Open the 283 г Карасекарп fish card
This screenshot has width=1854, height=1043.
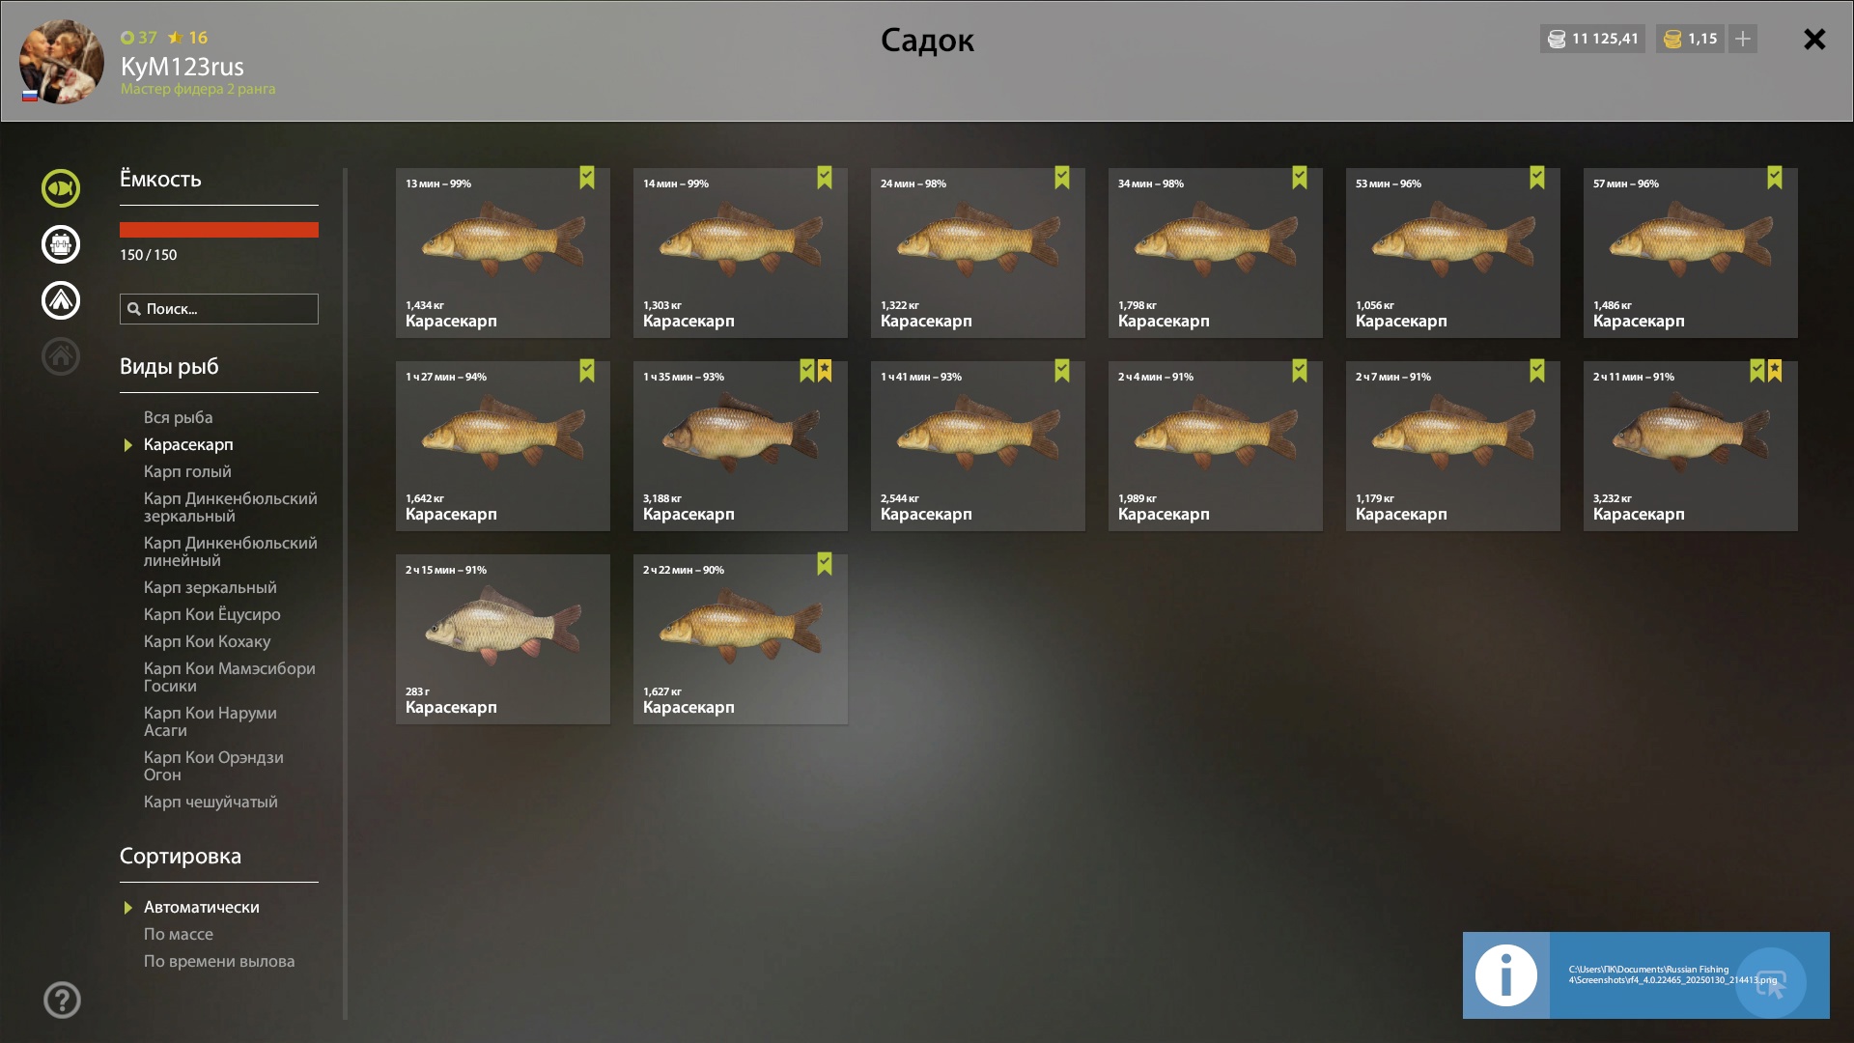pos(503,639)
